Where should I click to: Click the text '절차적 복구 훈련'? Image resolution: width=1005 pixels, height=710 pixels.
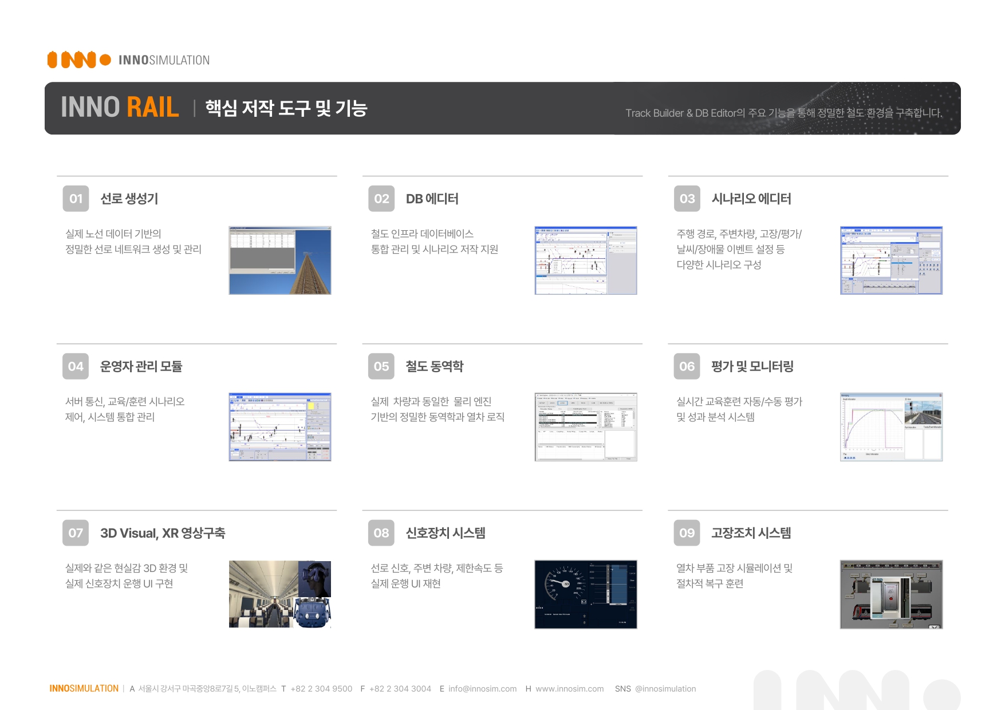[710, 583]
